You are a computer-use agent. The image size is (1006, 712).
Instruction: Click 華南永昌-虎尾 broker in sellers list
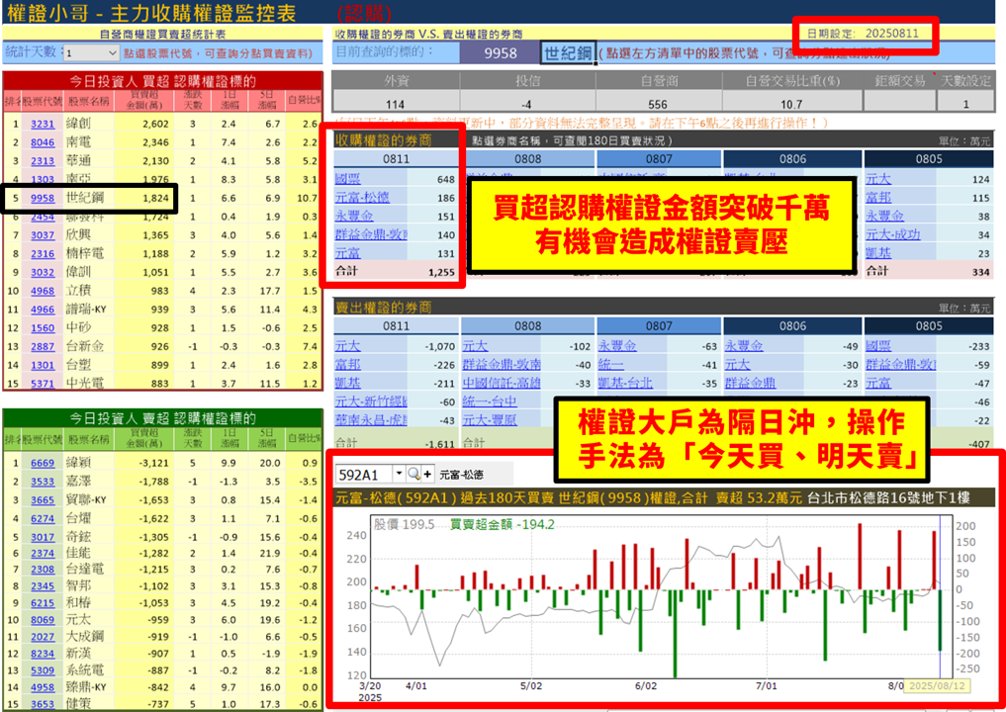371,420
